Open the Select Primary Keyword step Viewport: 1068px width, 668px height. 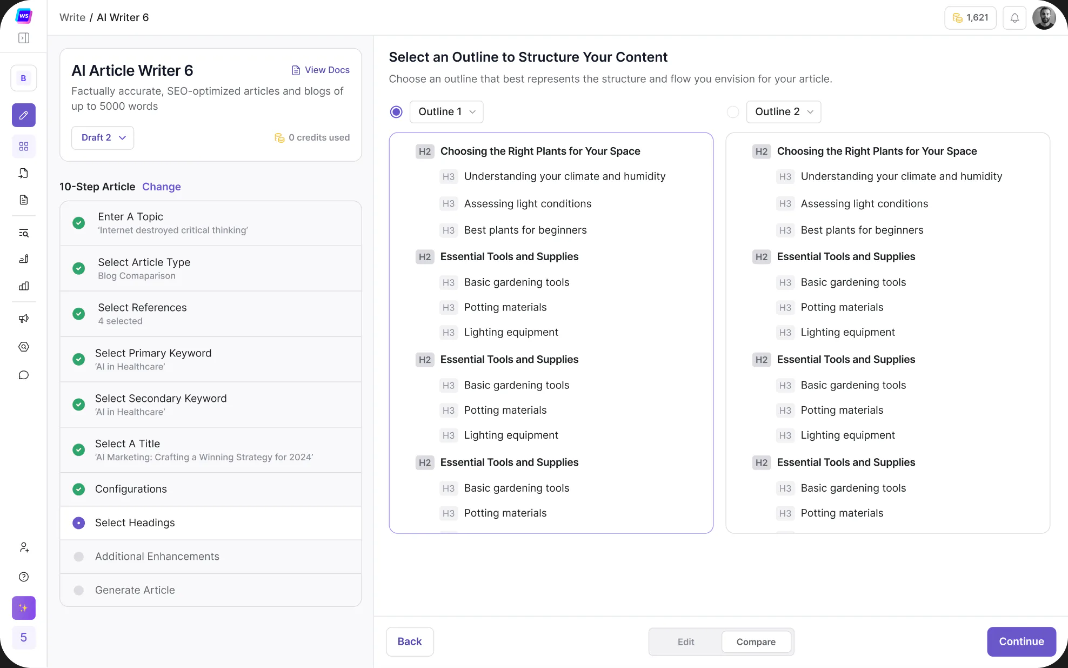pyautogui.click(x=211, y=360)
